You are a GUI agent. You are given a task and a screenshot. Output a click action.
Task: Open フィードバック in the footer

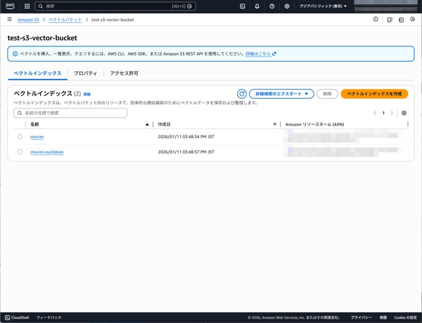49,317
